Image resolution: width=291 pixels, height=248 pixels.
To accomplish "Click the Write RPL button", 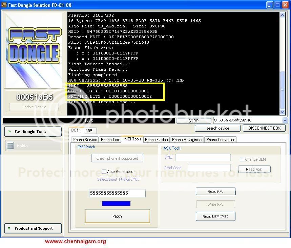I will 215,204.
